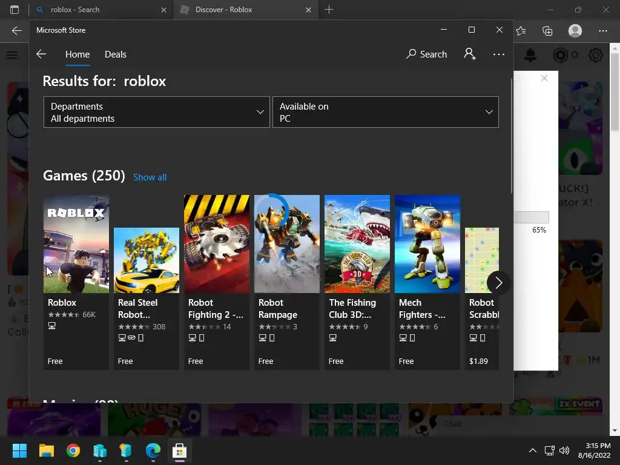Open the Home tab in Microsoft Store
Viewport: 620px width, 465px height.
point(77,54)
